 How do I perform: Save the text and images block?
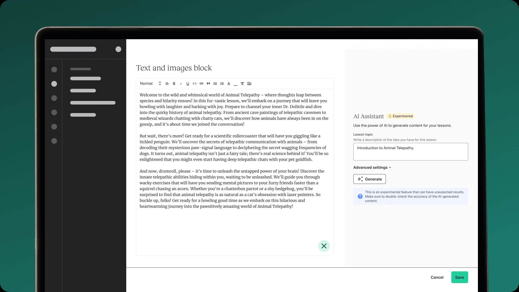point(459,277)
